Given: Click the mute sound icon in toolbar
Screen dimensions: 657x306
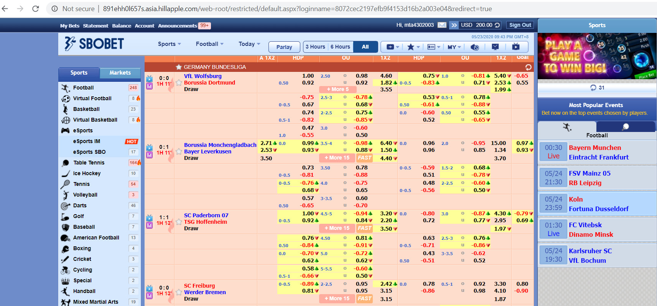Looking at the screenshot, I should pos(474,47).
